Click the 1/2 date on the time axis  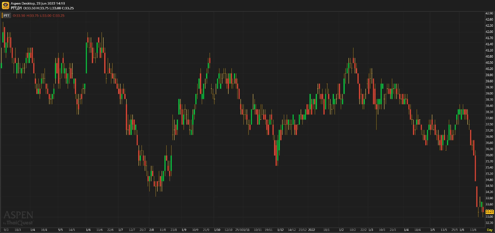coord(341,229)
